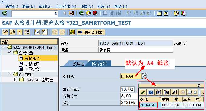The height and width of the screenshot is (111, 206).
Task: Open the 系统(Y) menu
Action: point(103,6)
